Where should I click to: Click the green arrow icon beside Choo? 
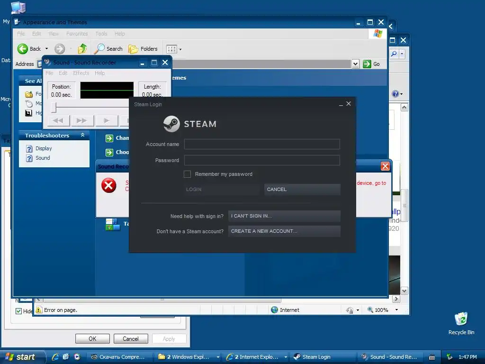(x=109, y=152)
